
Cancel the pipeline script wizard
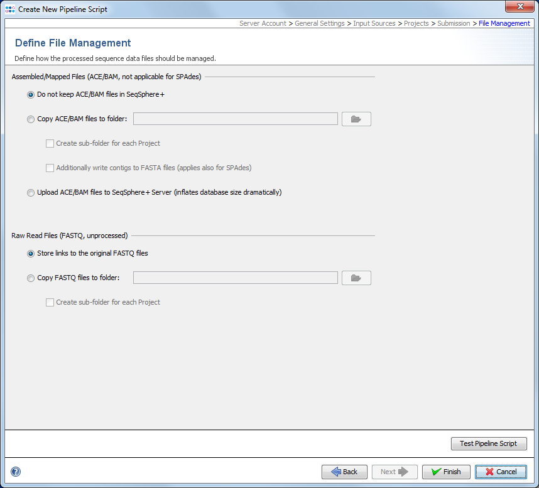point(501,472)
